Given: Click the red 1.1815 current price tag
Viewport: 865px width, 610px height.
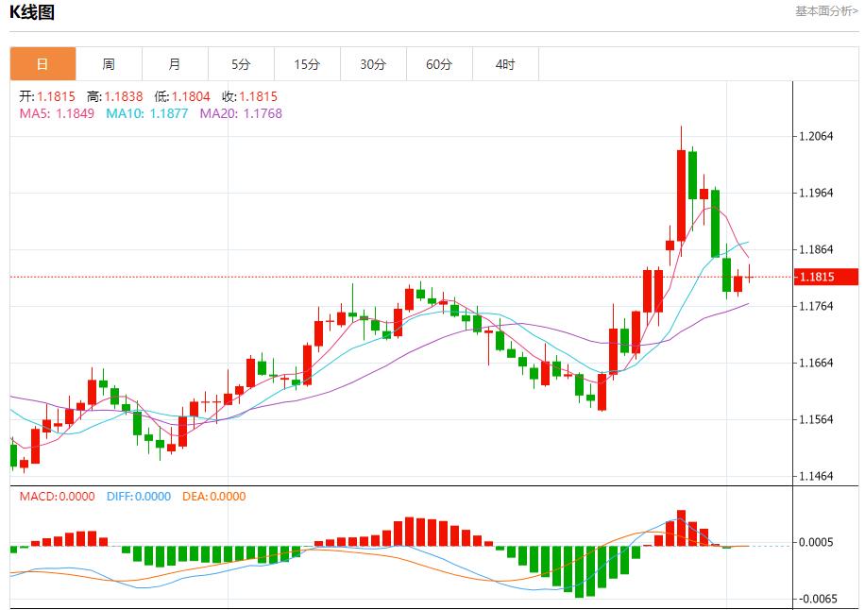Looking at the screenshot, I should tap(826, 277).
